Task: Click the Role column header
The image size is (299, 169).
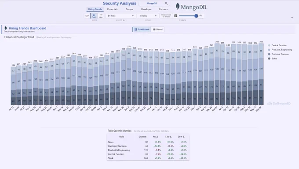Action: [x=121, y=137]
